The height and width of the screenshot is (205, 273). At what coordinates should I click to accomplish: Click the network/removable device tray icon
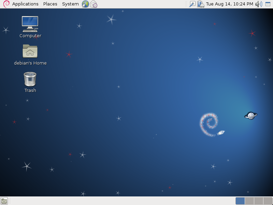coord(201,4)
